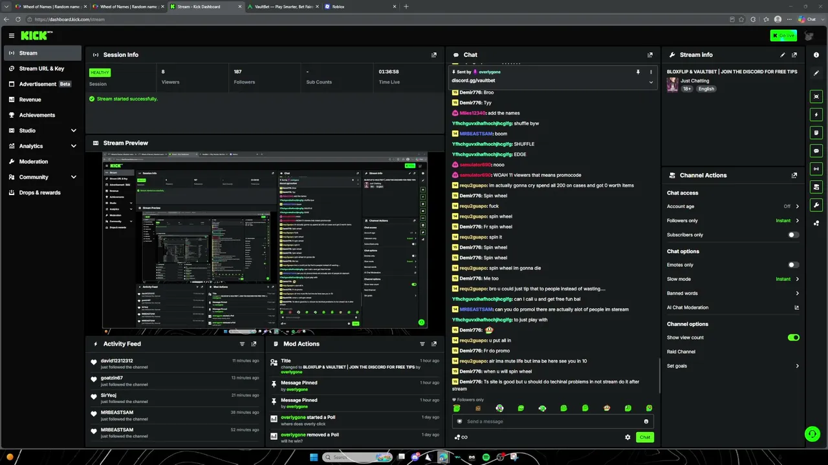Open the user avatar in the Kick header
Screen dimensions: 828x465
(x=809, y=36)
